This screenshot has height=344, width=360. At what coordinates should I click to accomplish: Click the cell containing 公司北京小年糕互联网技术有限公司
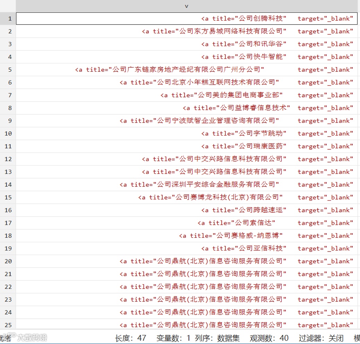pos(187,82)
